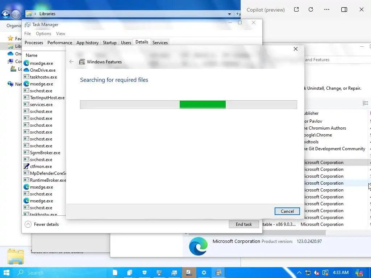This screenshot has width=371, height=278.
Task: Open Copilot PRE icon on taskbar
Action: tap(359, 273)
